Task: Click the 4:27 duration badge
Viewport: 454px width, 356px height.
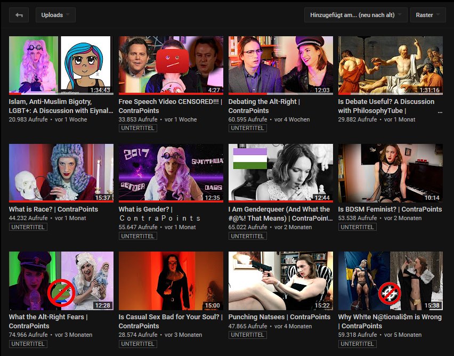Action: (x=214, y=90)
